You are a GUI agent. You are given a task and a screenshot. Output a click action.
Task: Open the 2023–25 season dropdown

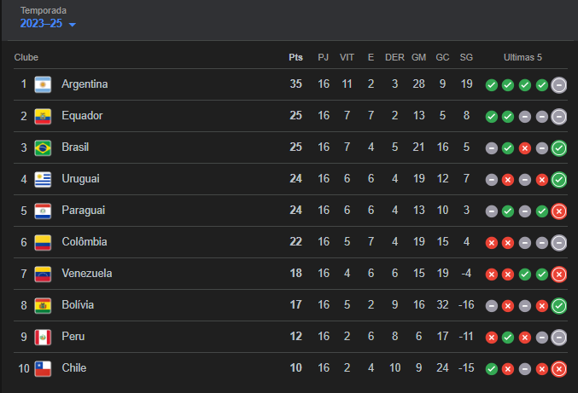click(x=49, y=24)
